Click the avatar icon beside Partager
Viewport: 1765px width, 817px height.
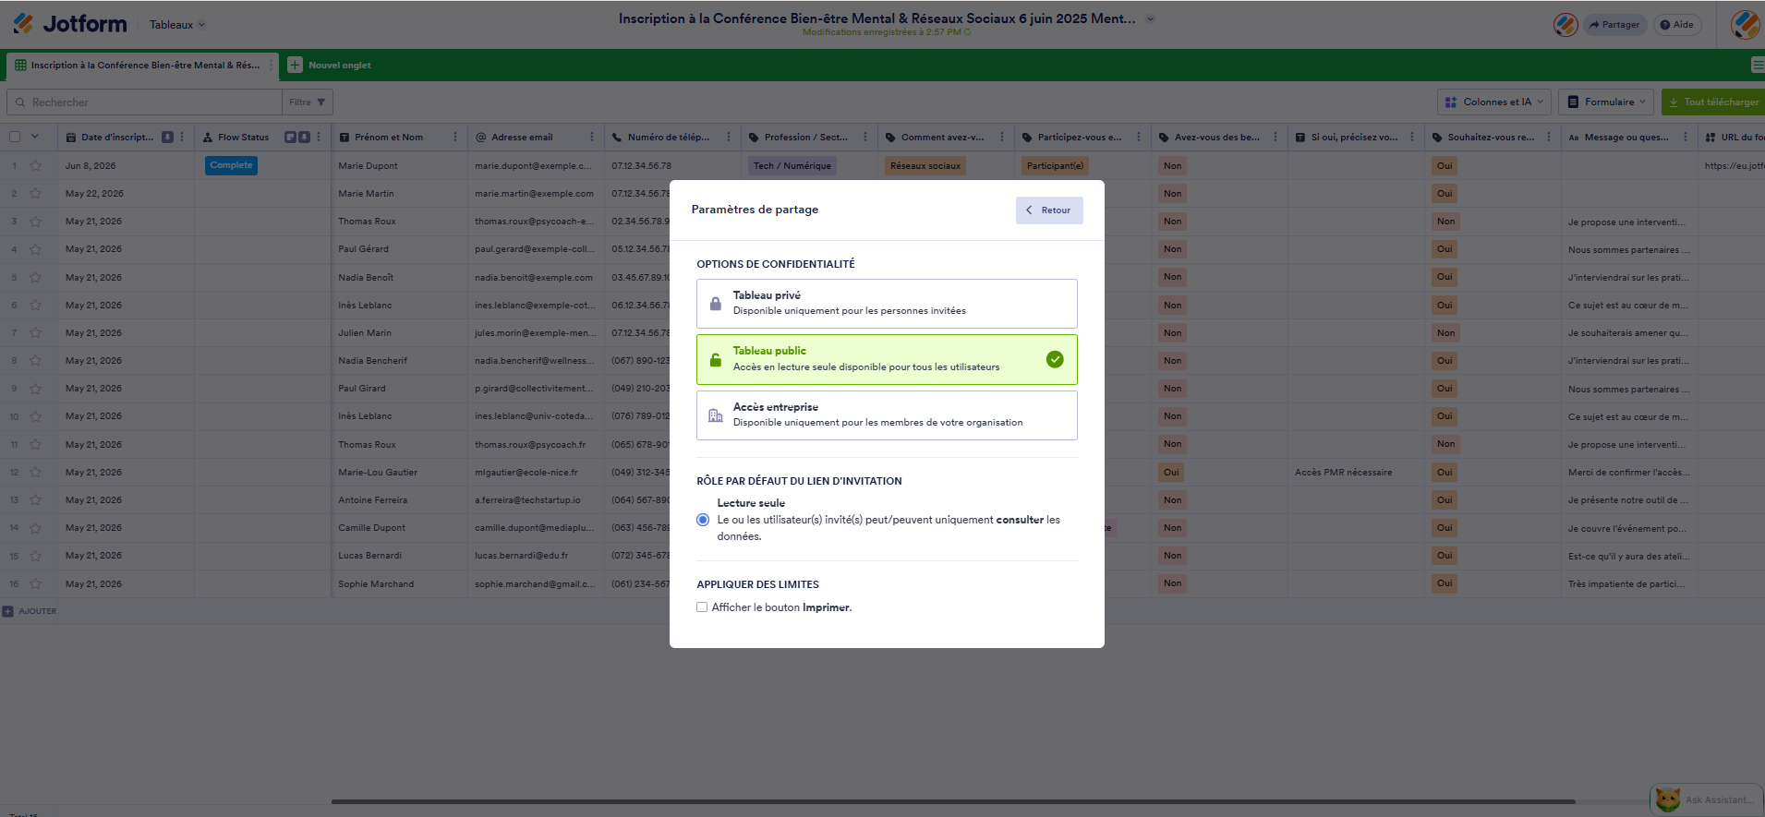(x=1566, y=25)
